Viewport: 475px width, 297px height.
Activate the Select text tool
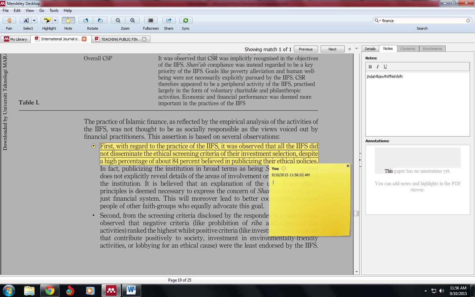point(26,20)
